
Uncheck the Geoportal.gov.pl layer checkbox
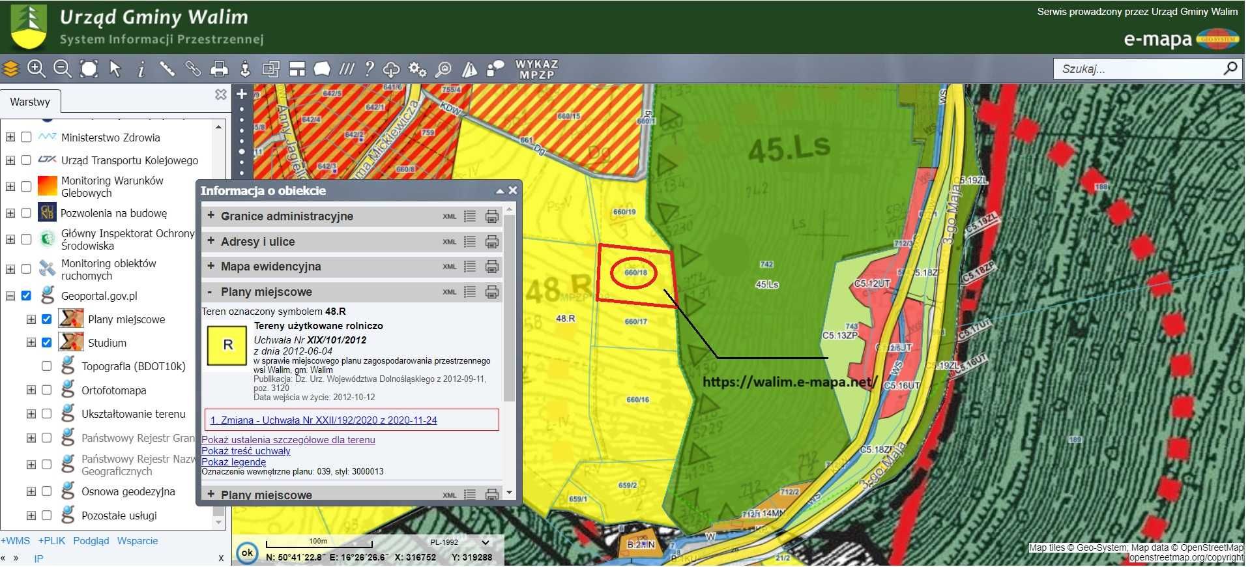(26, 296)
